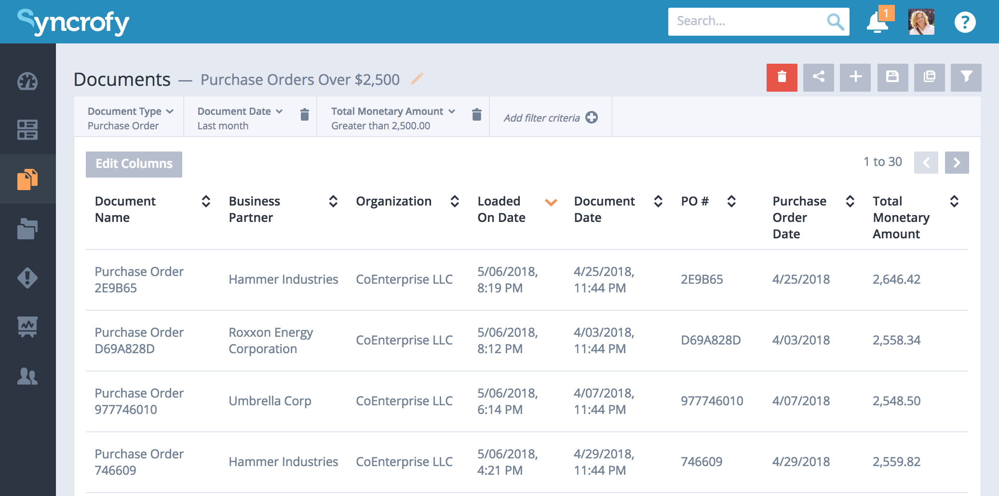Click the Edit Columns button
Viewport: 999px width, 496px height.
(x=134, y=164)
